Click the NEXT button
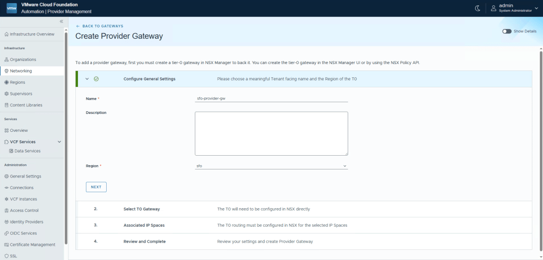Viewport: 543px width, 260px height. click(96, 187)
